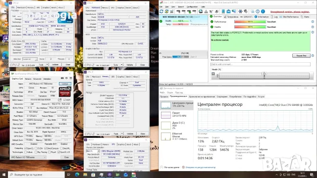The image size is (317, 178).
Task: Click the Help question-mark icon in Hard Disk Sentinel toolbar
Action: (x=258, y=11)
